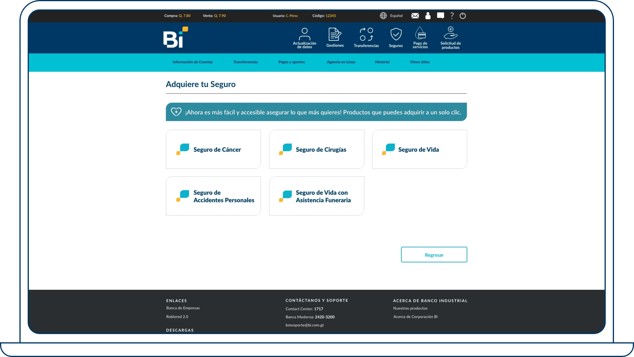Open Roblered 2.0 footer link

pos(177,317)
